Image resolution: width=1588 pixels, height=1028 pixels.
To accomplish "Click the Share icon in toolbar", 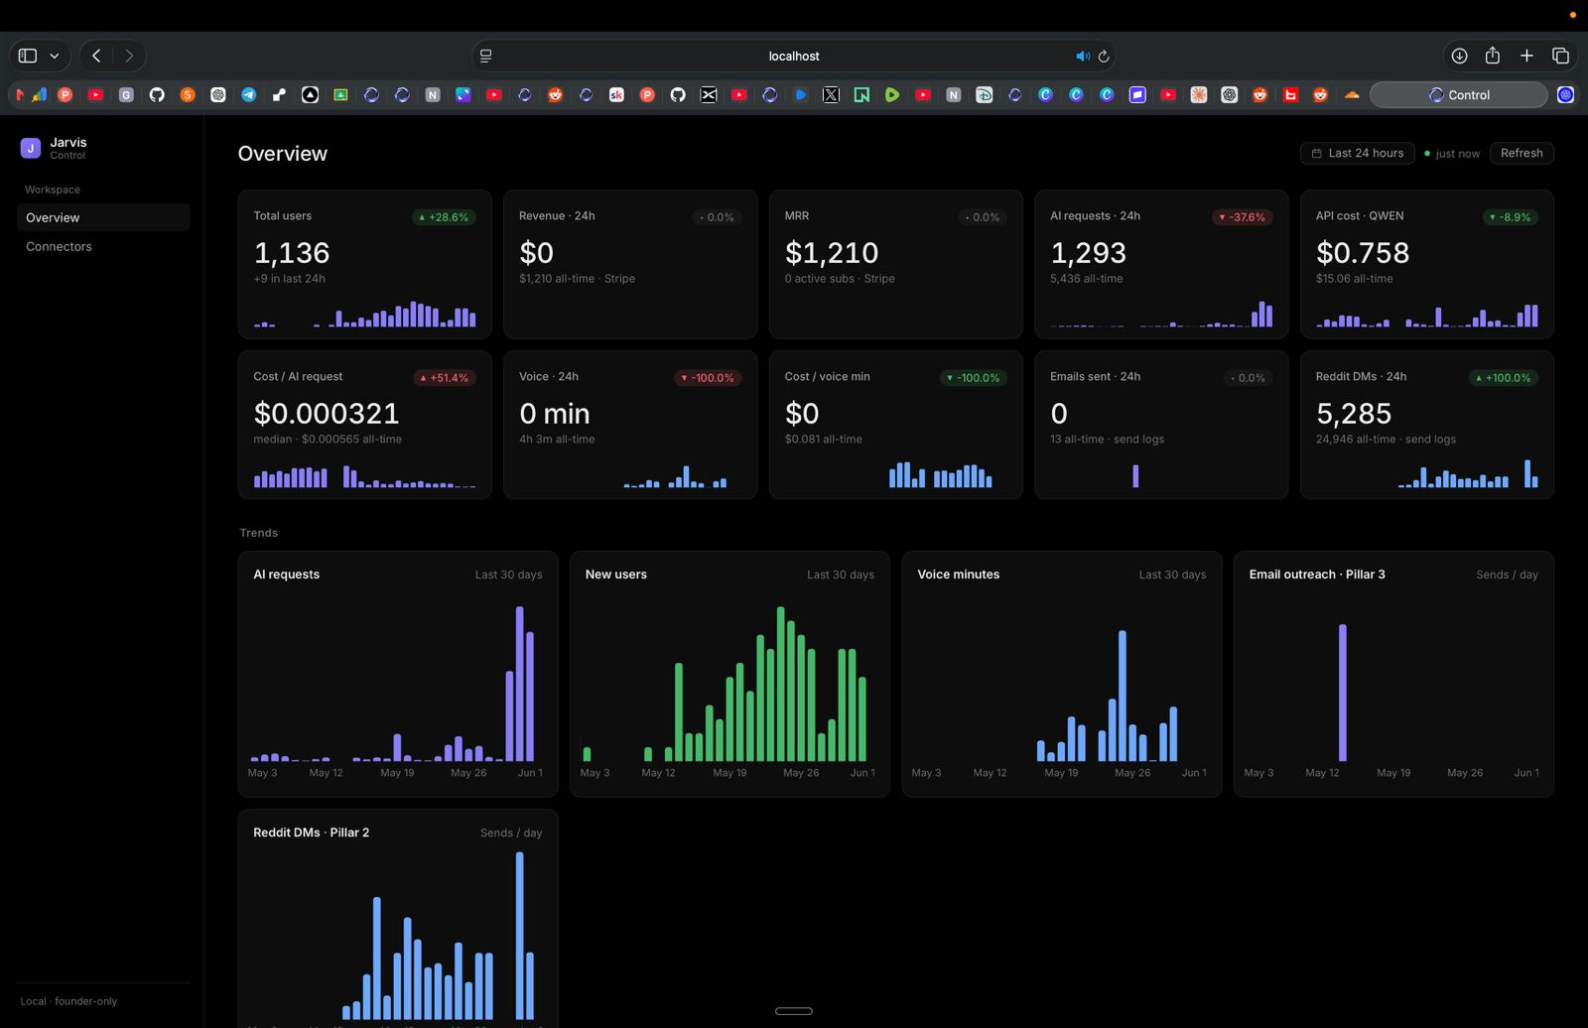I will click(x=1492, y=56).
